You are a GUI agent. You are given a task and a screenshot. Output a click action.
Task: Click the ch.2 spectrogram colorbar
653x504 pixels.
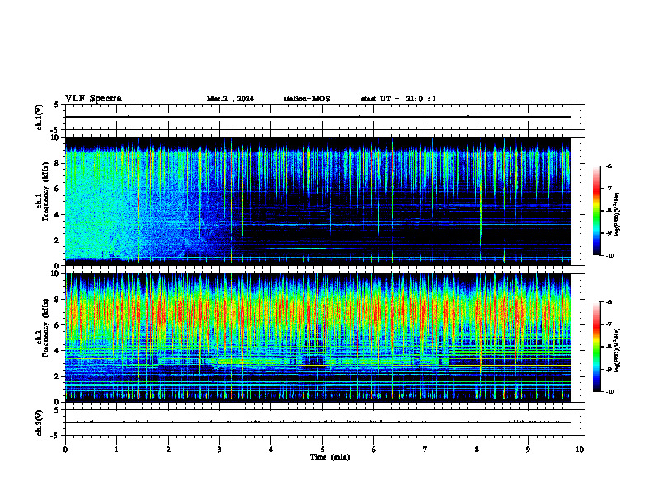point(597,347)
